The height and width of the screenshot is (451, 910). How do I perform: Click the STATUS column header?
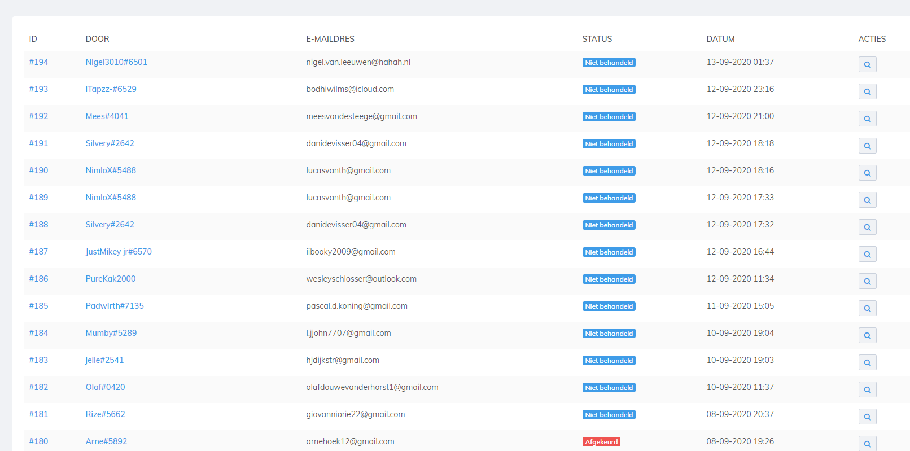597,39
